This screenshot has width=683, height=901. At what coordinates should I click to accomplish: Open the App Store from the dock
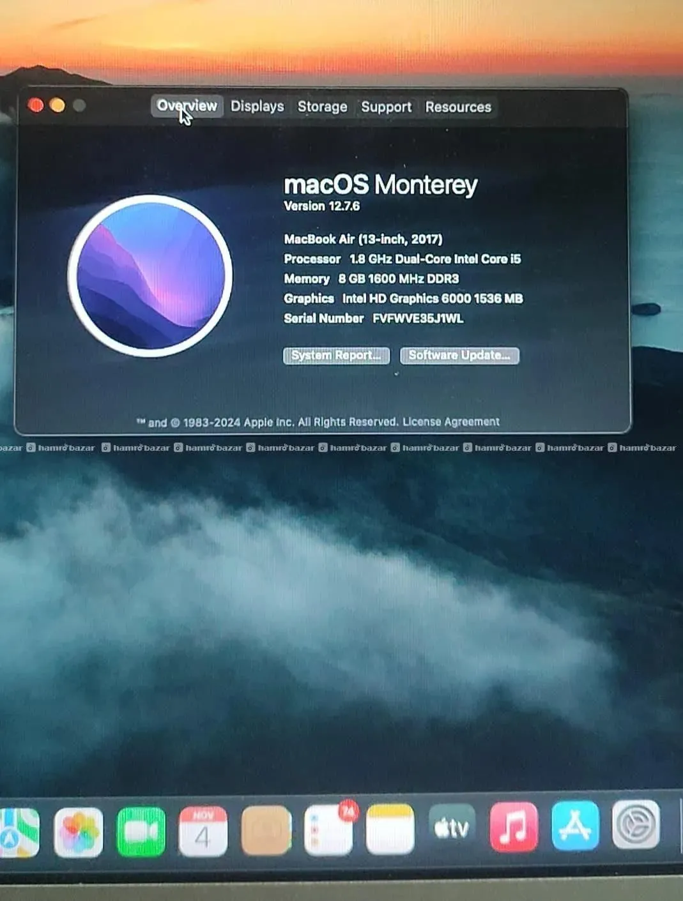click(x=575, y=826)
